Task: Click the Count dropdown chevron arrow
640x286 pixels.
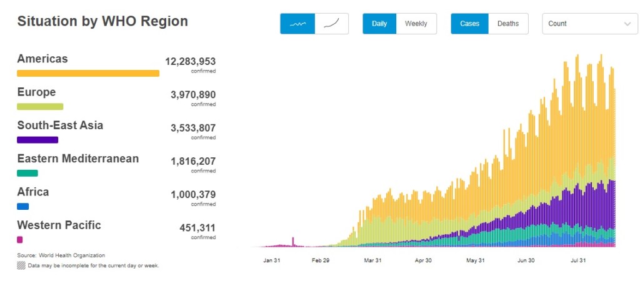Action: click(x=627, y=24)
